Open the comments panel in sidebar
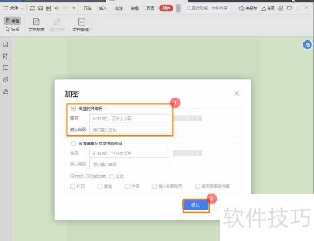The image size is (314, 241). pyautogui.click(x=6, y=68)
